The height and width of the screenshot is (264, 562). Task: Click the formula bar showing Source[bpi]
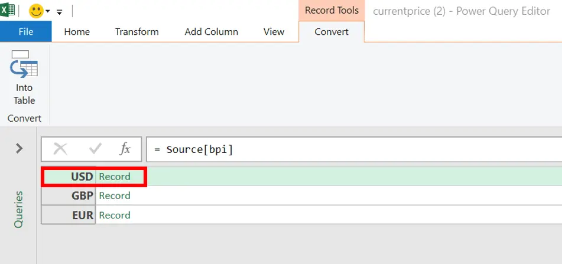point(354,149)
